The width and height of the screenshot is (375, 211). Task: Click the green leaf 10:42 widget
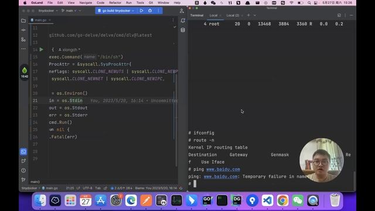(x=25, y=73)
